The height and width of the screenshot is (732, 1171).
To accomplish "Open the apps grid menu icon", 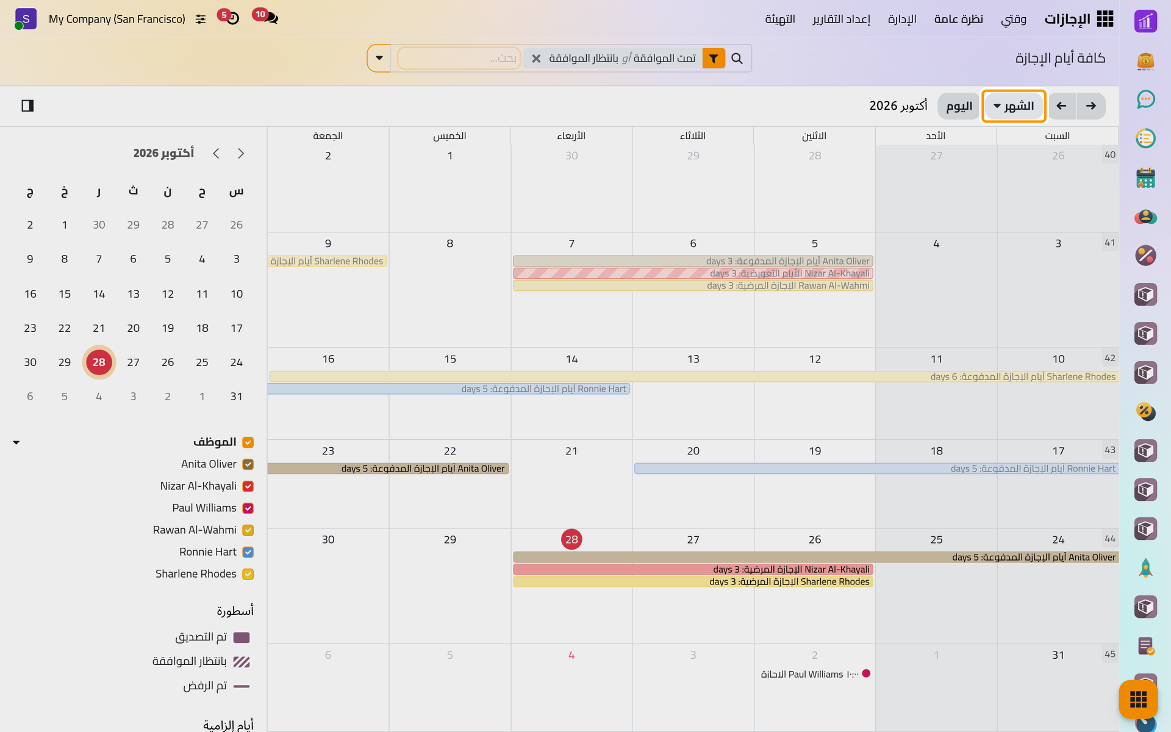I will [1105, 19].
